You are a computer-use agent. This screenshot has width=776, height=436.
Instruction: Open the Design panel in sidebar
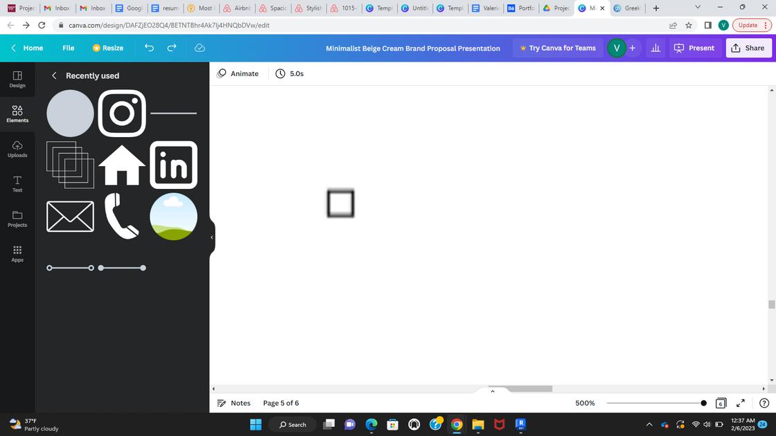[x=17, y=79]
